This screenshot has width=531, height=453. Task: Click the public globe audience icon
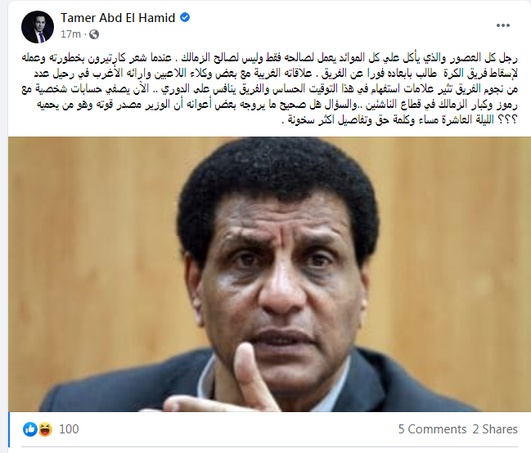coord(94,34)
